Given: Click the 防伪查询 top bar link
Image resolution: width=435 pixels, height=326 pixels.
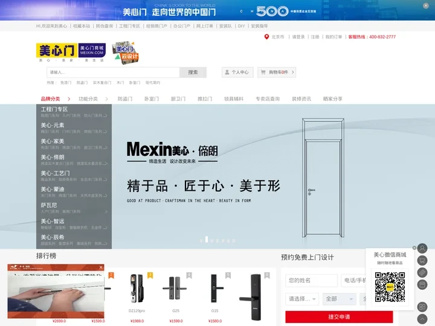Looking at the screenshot, I should [x=105, y=26].
